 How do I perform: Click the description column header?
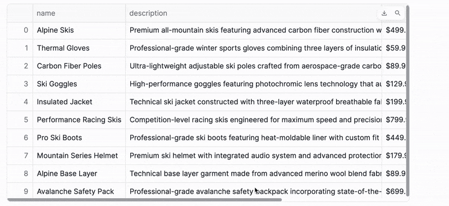254,13
